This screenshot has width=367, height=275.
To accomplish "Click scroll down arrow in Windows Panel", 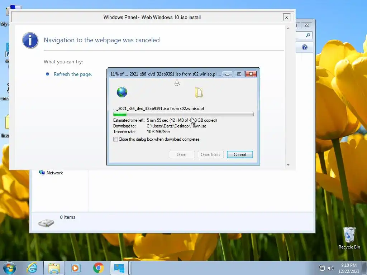I will click(x=288, y=165).
